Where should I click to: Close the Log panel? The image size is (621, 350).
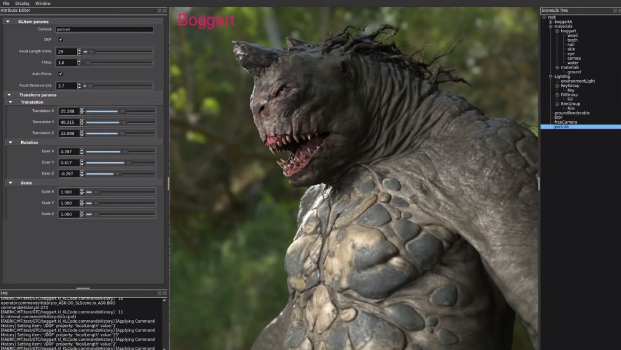tap(165, 292)
